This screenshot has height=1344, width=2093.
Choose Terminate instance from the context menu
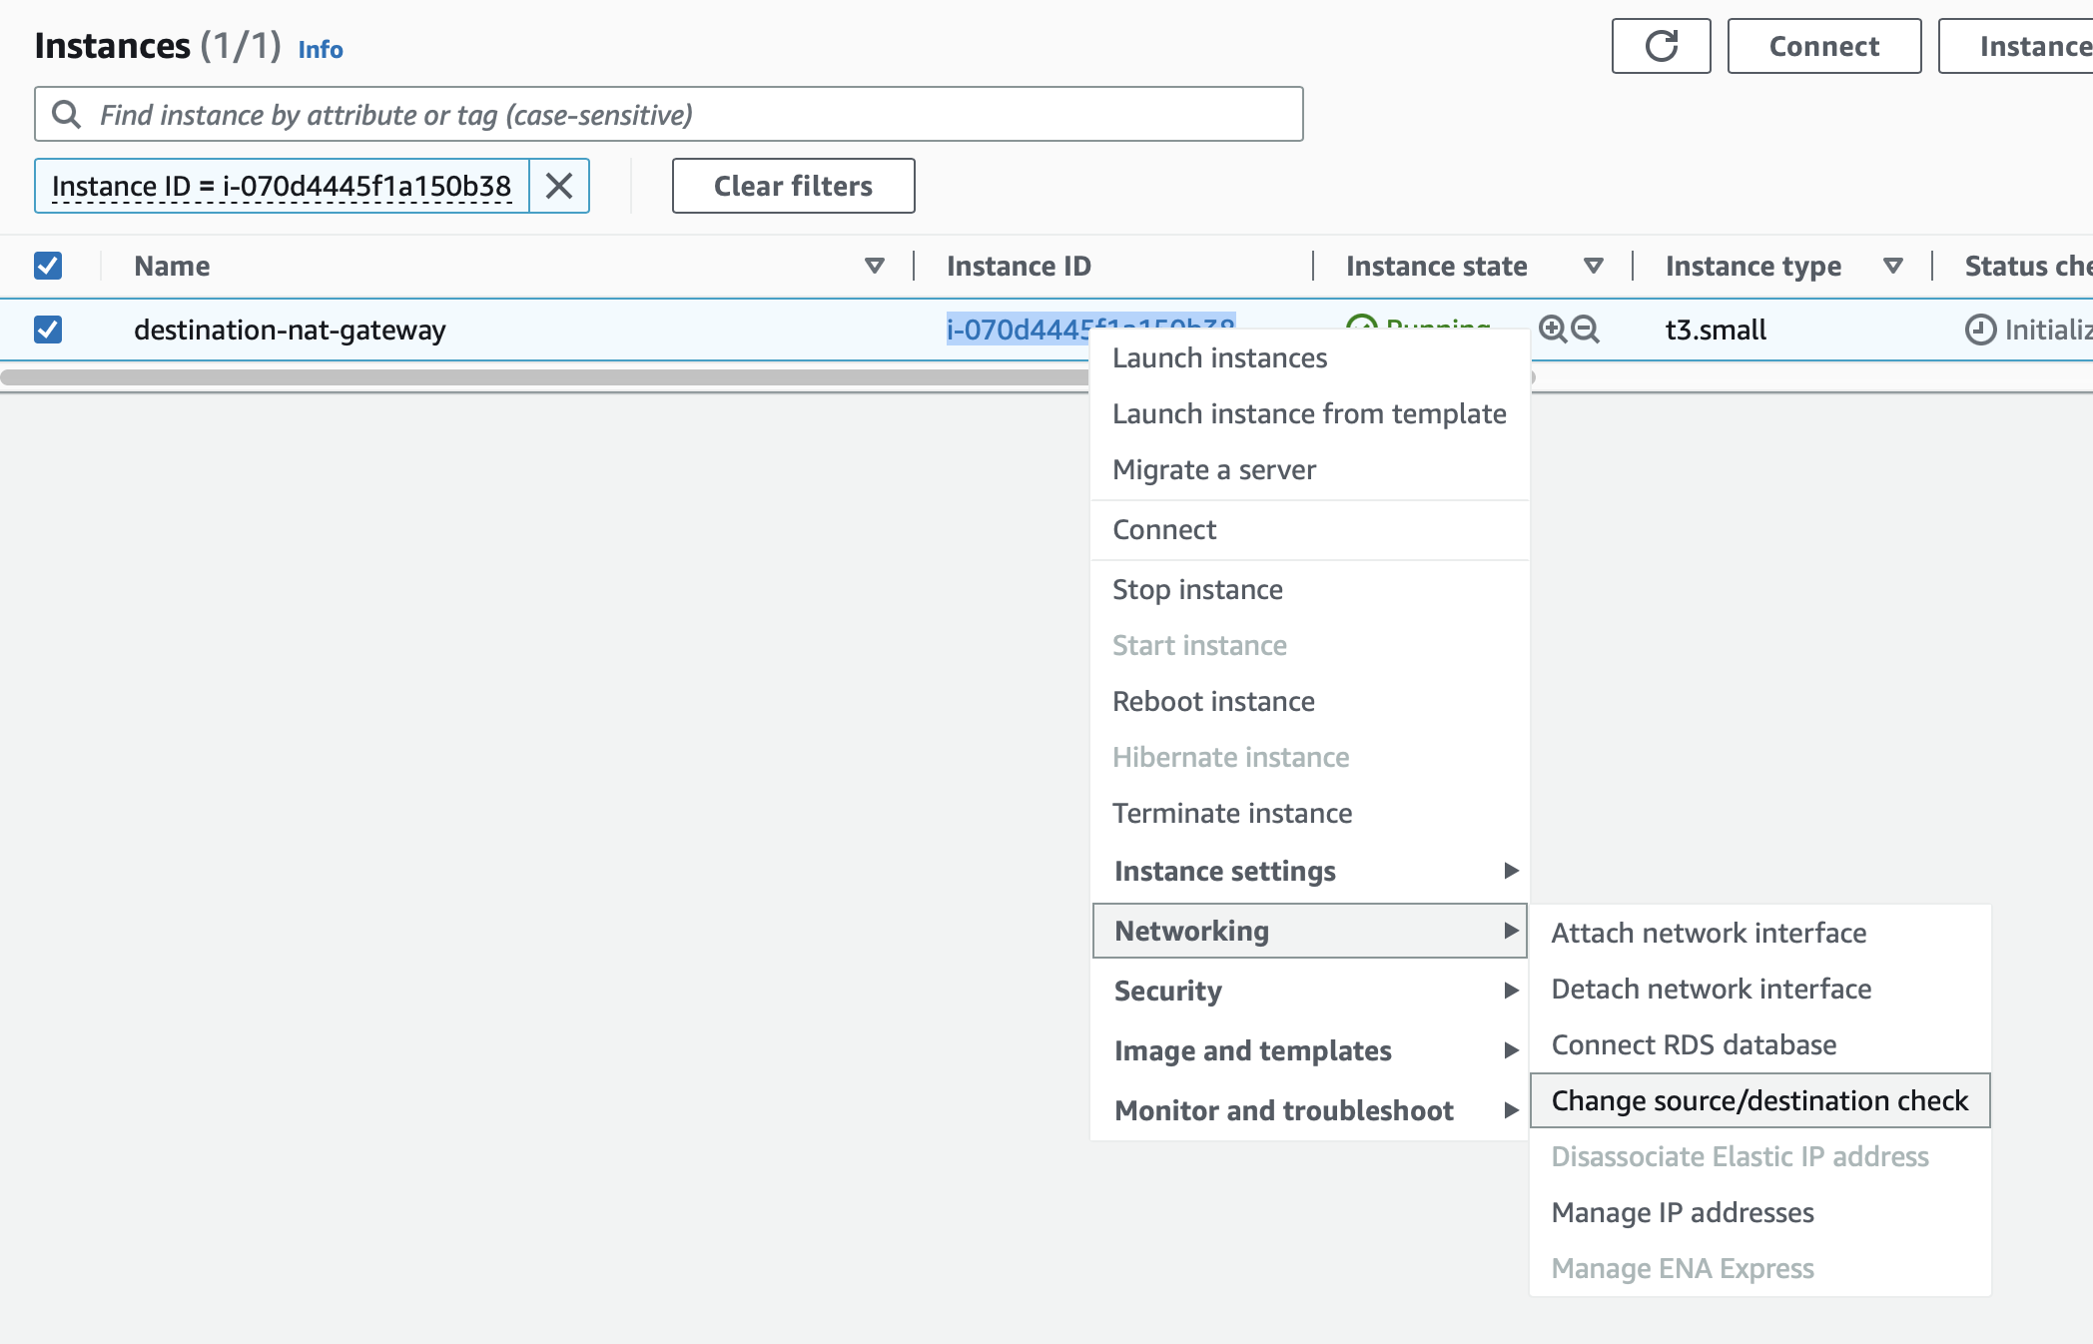1232,813
